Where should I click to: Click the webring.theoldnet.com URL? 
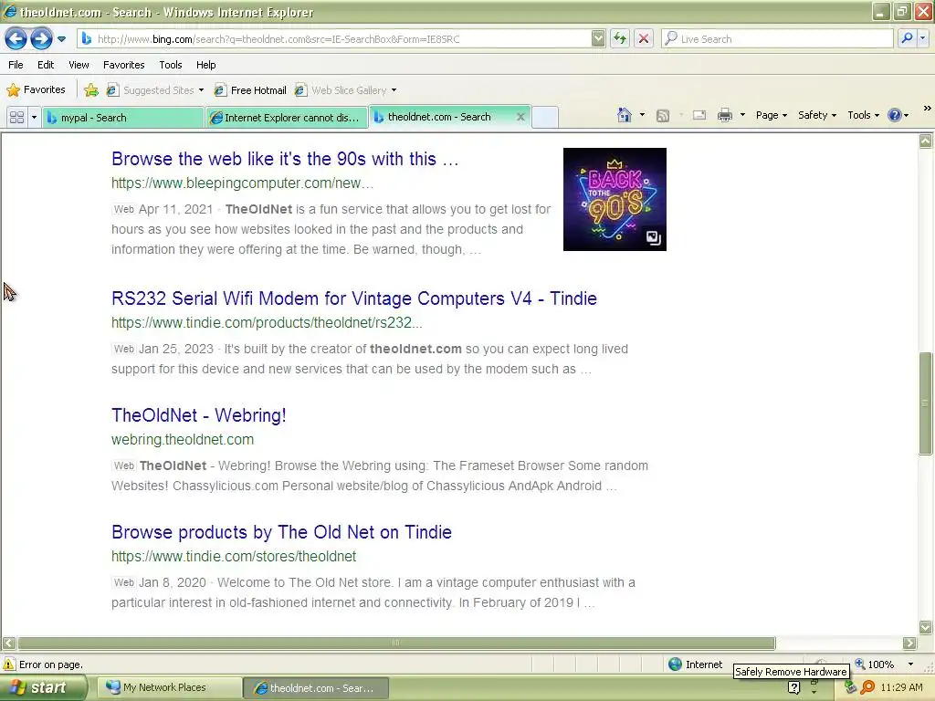tap(183, 439)
